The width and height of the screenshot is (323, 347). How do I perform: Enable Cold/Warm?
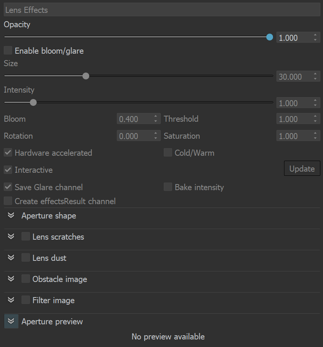(168, 153)
